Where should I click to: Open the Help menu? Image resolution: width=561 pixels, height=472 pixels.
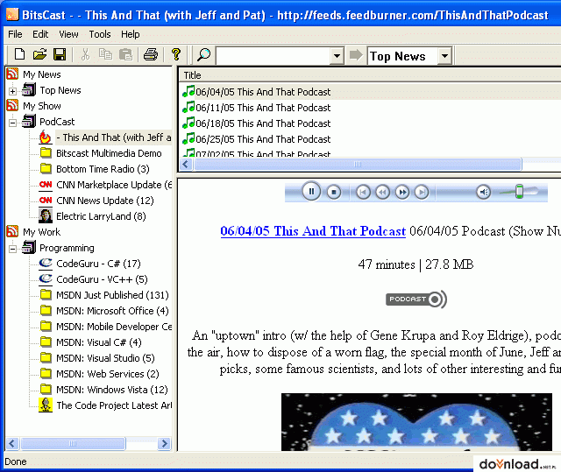click(x=131, y=34)
